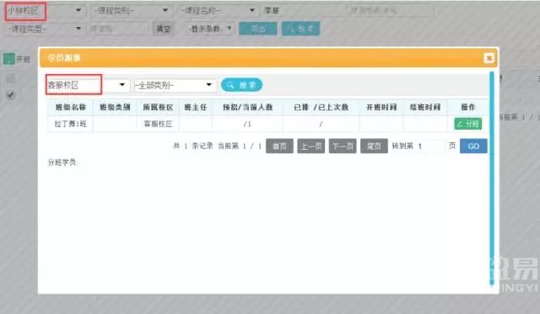
Task: Open the -课程类别- dropdown in background page
Action: point(132,10)
